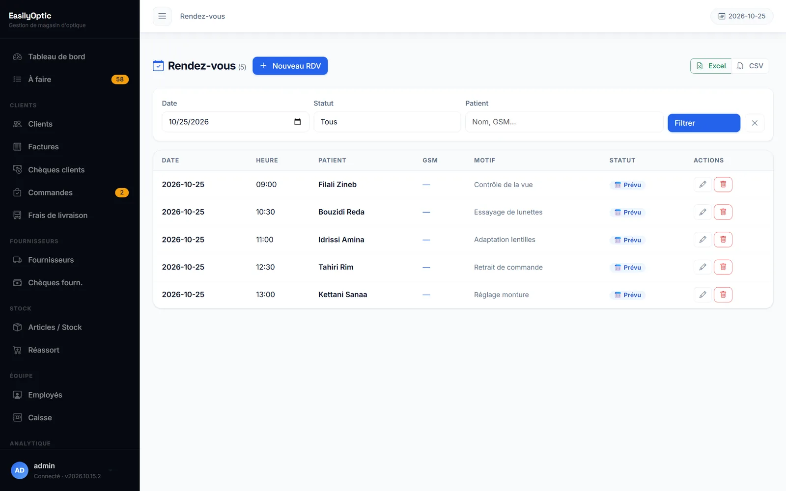Click the Nouveau RDV button
786x491 pixels.
[x=290, y=66]
